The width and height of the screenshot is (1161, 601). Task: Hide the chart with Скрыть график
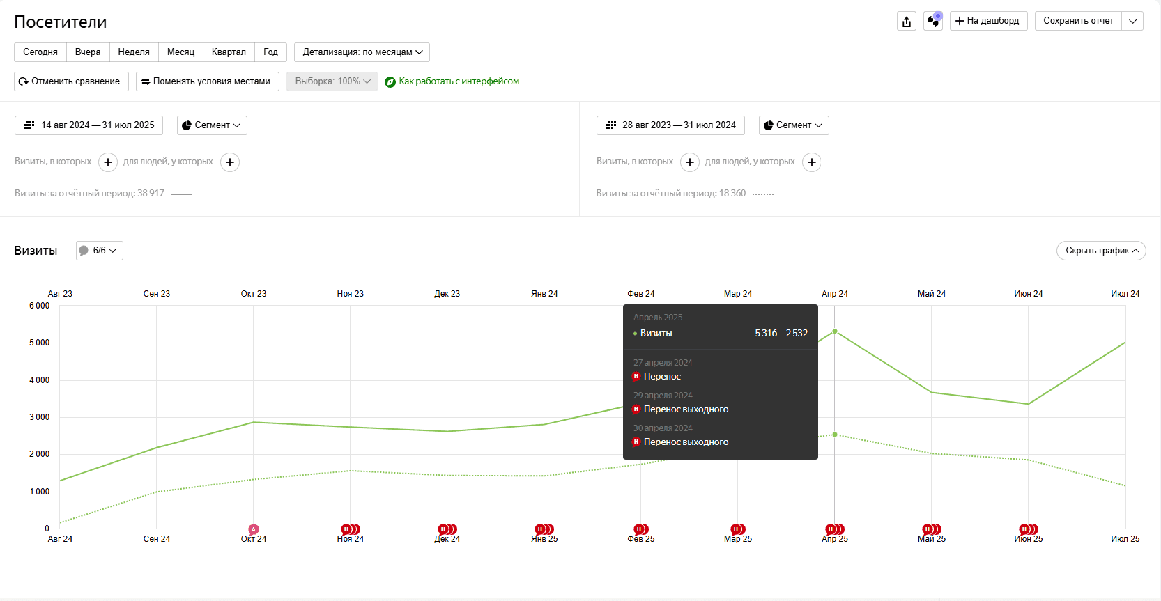1101,251
